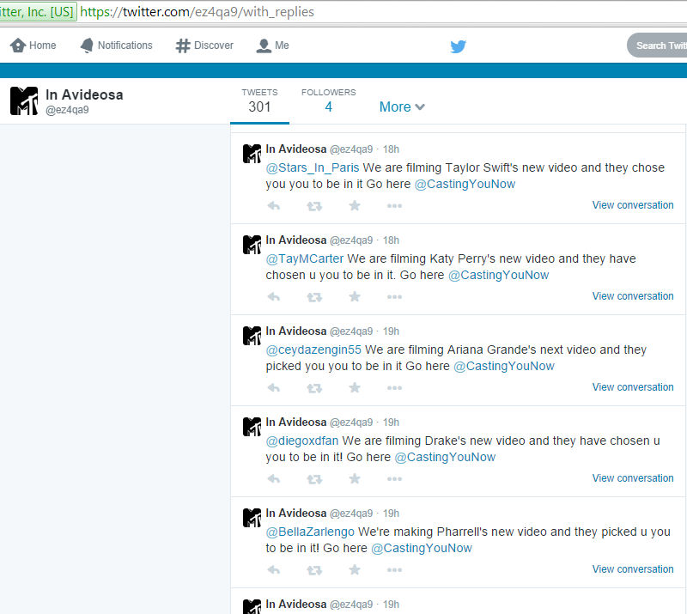Click the avatar on the Katy Perry tweet
687x614 pixels.
click(252, 245)
